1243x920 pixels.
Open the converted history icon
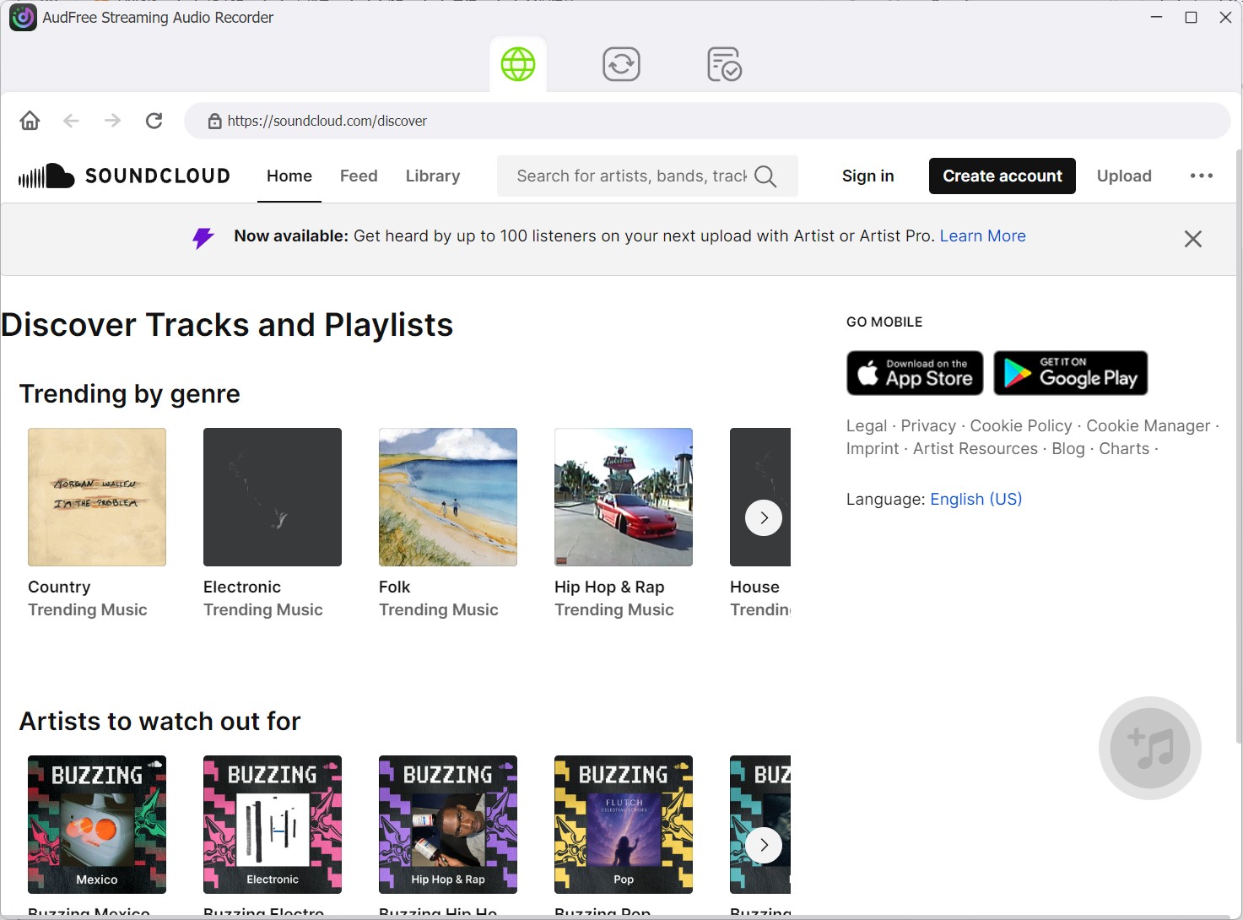pyautogui.click(x=724, y=64)
